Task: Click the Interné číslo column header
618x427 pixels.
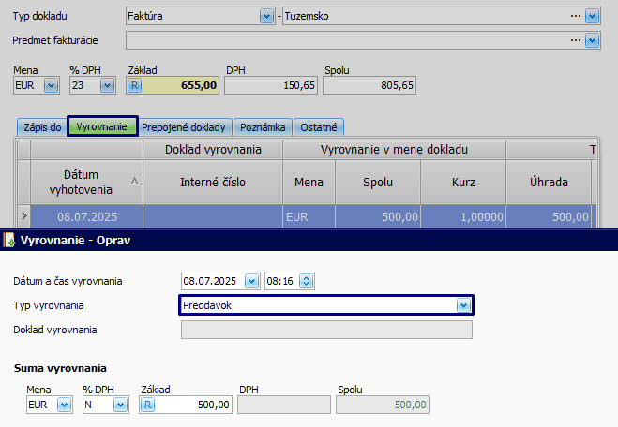Action: pyautogui.click(x=213, y=182)
